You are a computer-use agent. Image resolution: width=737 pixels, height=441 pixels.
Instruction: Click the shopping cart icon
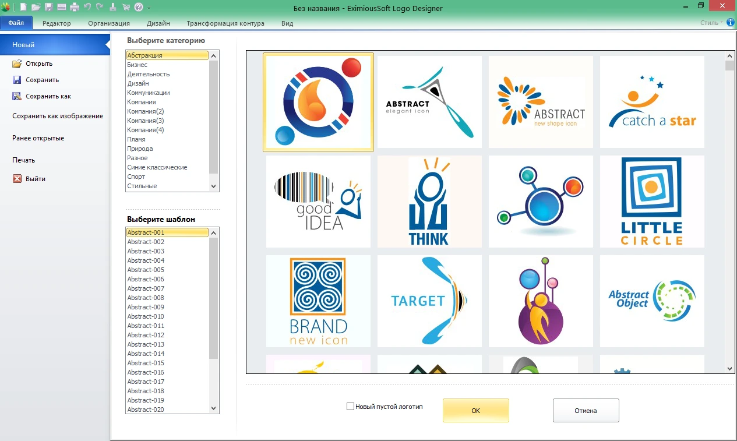coord(126,7)
